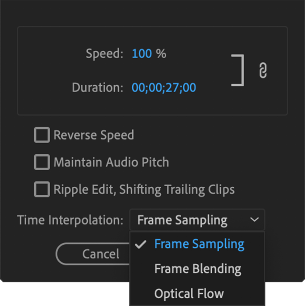Collapse the Frame Sampling dropdown list
The width and height of the screenshot is (305, 306).
[x=197, y=220]
